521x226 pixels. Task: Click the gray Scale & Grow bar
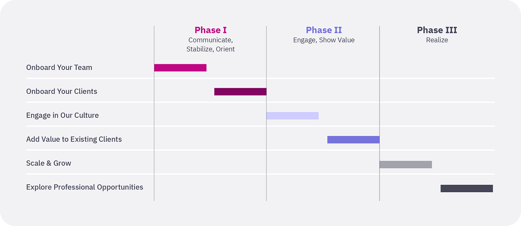pyautogui.click(x=405, y=164)
